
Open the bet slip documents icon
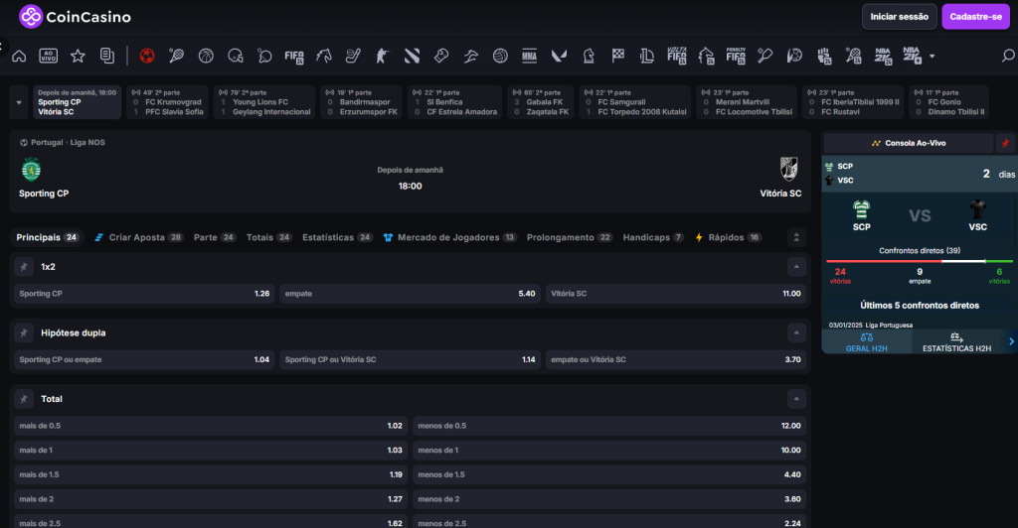click(x=107, y=57)
